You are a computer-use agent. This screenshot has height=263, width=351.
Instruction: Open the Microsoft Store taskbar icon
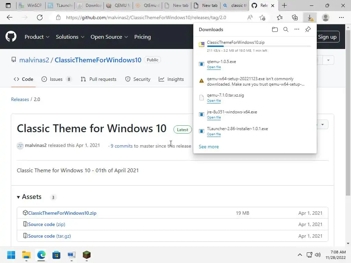click(57, 255)
